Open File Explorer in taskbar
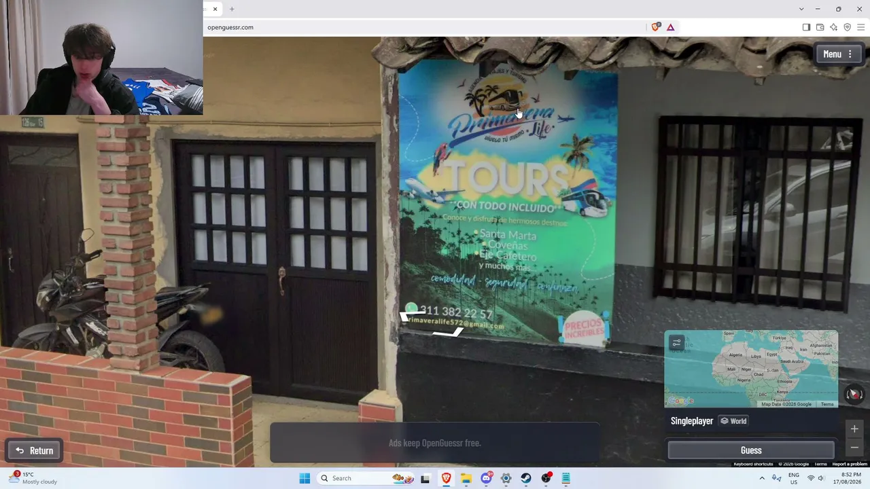Screen dimensions: 870x489 pyautogui.click(x=466, y=478)
